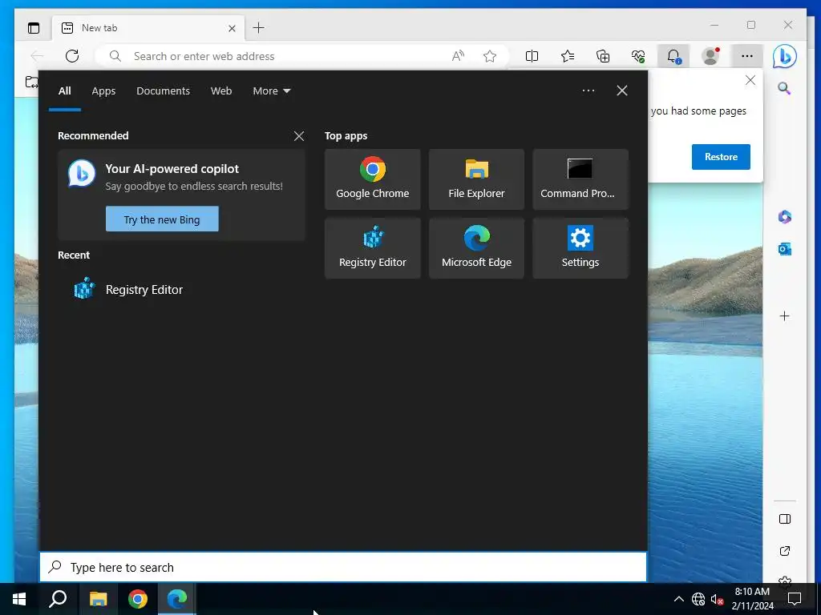Expand the More filter dropdown
Viewport: 821px width, 615px height.
[271, 91]
